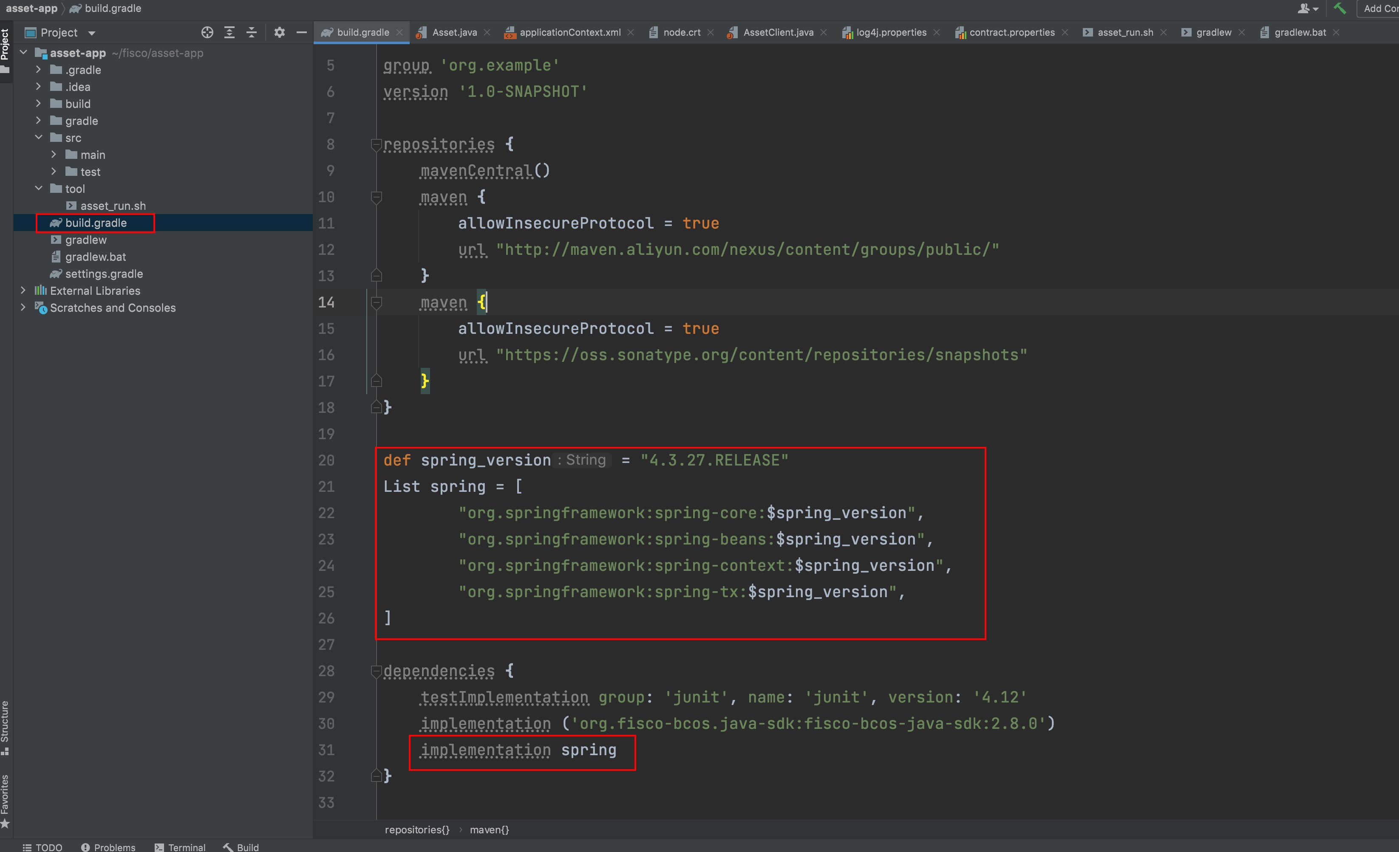Open Project panel gear settings
This screenshot has width=1399, height=852.
[279, 32]
